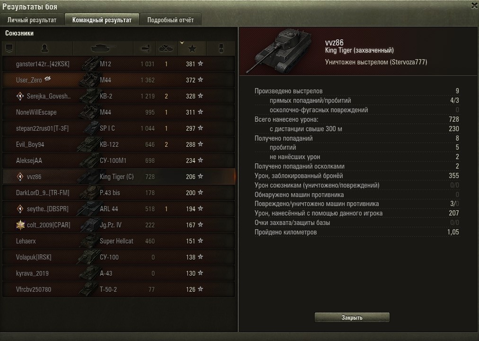Open the Личный результат tab
Viewport: 479px width, 341px height.
tap(32, 20)
